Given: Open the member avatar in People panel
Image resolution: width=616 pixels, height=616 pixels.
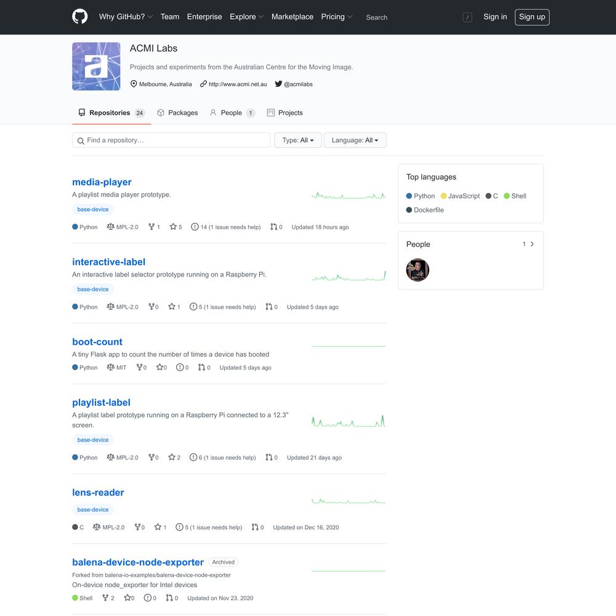Looking at the screenshot, I should (x=418, y=270).
